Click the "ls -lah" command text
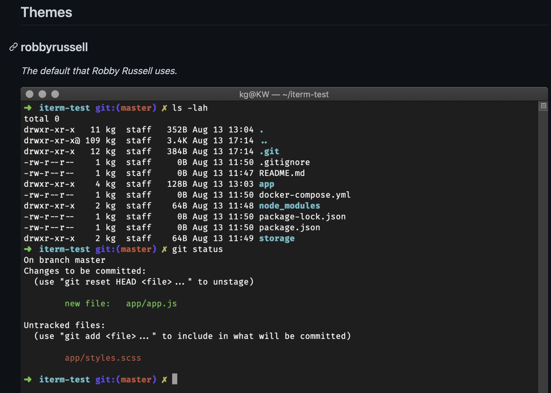Viewport: 551px width, 393px height. tap(190, 108)
